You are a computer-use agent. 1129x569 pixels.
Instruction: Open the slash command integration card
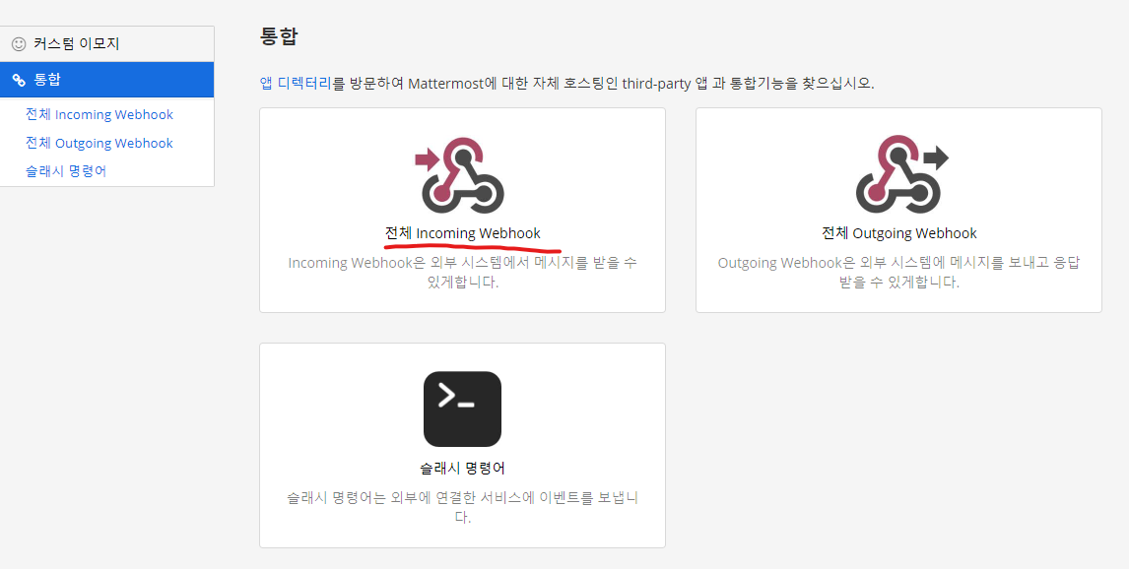[462, 445]
